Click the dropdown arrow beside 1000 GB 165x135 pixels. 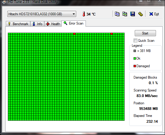74,14
